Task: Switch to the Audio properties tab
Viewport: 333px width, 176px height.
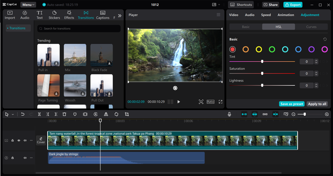Action: [250, 15]
